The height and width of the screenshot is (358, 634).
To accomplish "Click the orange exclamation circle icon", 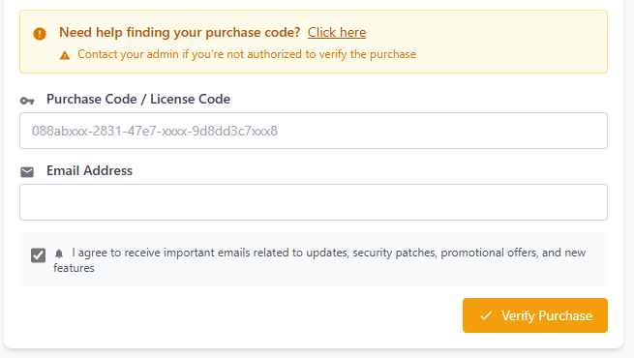I will (x=40, y=34).
